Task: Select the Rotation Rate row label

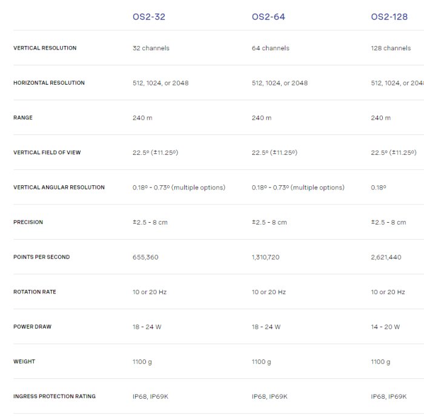Action: point(35,292)
